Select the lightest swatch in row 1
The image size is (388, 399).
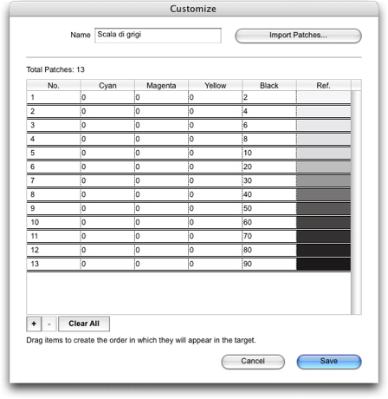tap(324, 97)
